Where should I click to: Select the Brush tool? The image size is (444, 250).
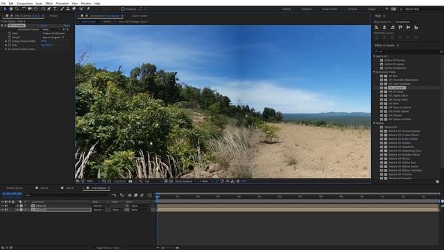(62, 9)
